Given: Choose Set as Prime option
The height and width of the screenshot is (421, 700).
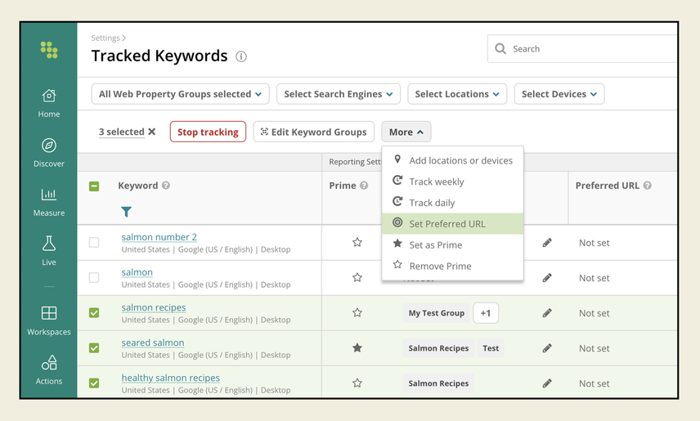Looking at the screenshot, I should click(453, 244).
